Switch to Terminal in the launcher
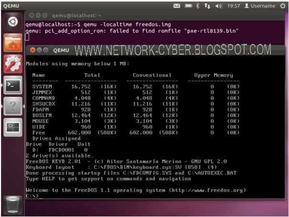This screenshot has height=217, width=289. click(x=13, y=85)
